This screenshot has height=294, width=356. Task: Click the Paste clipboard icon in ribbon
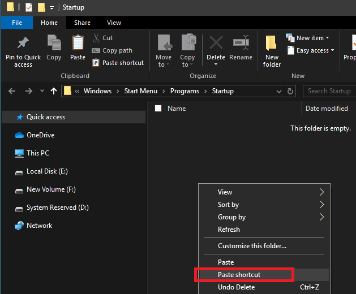[78, 44]
